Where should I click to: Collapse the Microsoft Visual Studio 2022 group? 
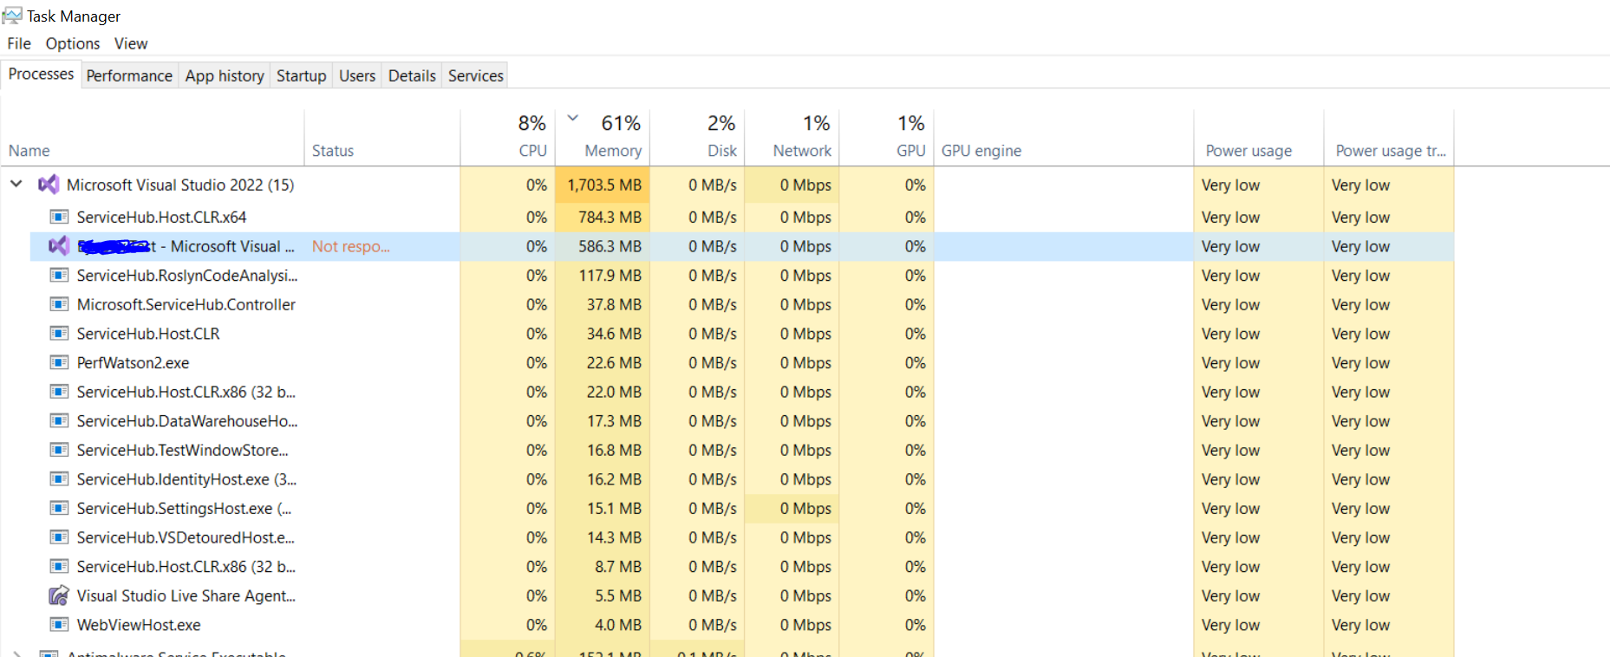pos(16,184)
